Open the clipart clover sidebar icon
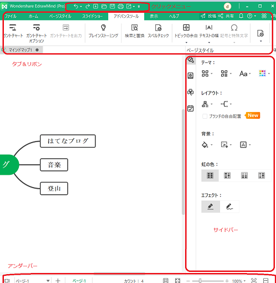The width and height of the screenshot is (276, 283). pos(191,92)
